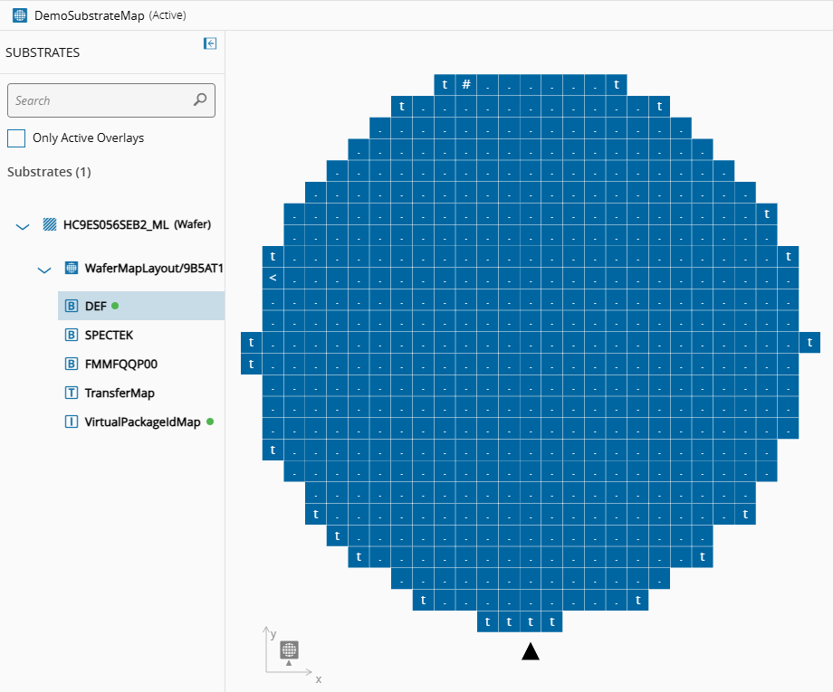
Task: Select the HC9ES056SEB2_ML (Wafer) item
Action: [x=137, y=224]
